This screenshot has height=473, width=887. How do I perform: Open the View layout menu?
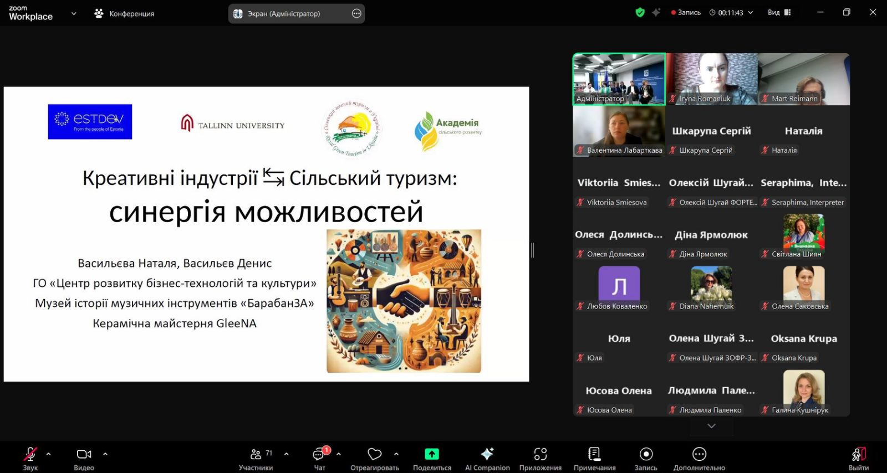coord(779,12)
